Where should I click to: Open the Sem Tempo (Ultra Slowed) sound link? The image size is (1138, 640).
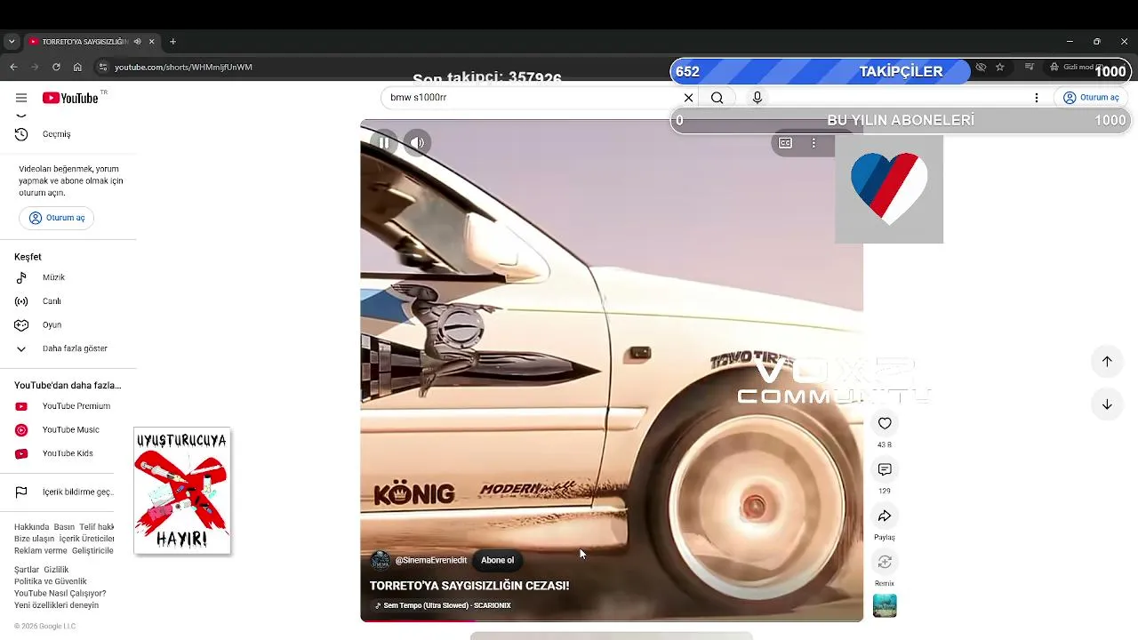tap(444, 605)
